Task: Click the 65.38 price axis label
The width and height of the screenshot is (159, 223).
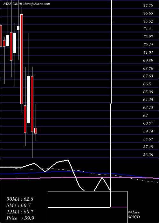Action: click(x=149, y=92)
